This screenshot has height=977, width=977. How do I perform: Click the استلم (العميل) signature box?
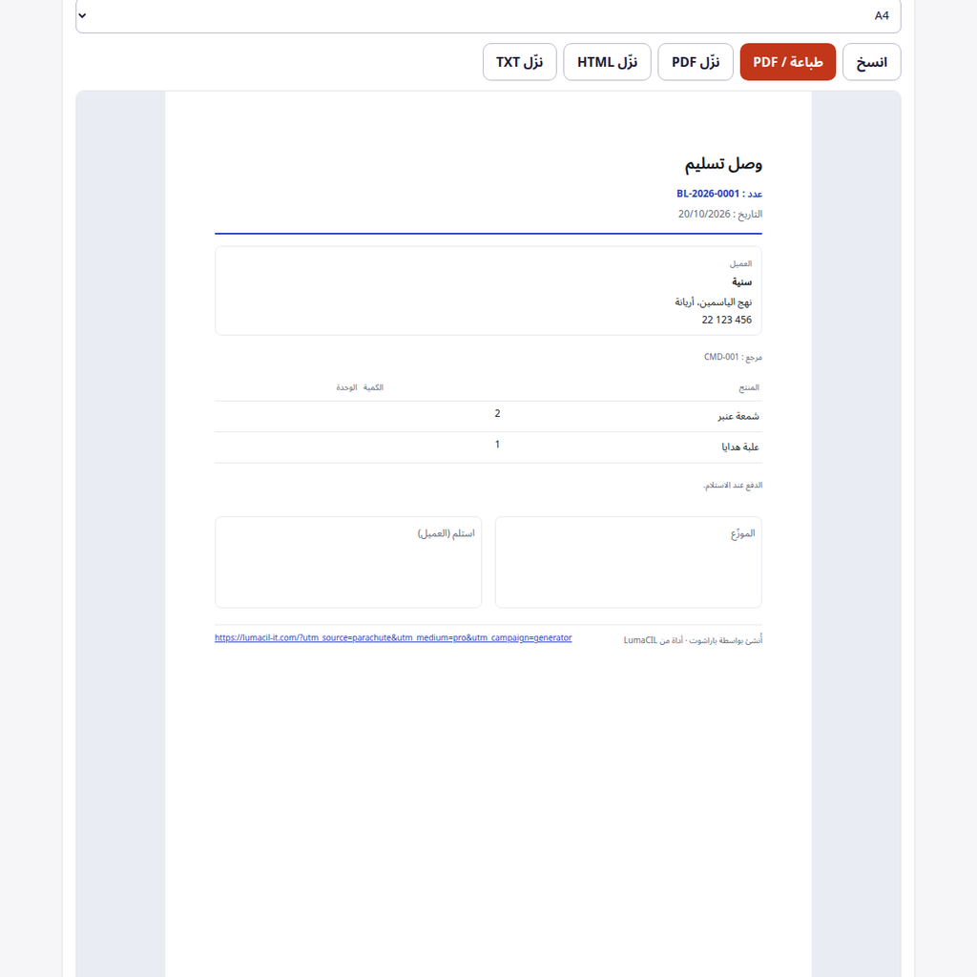click(x=348, y=562)
